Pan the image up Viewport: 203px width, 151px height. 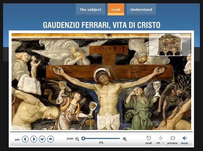coord(50,139)
